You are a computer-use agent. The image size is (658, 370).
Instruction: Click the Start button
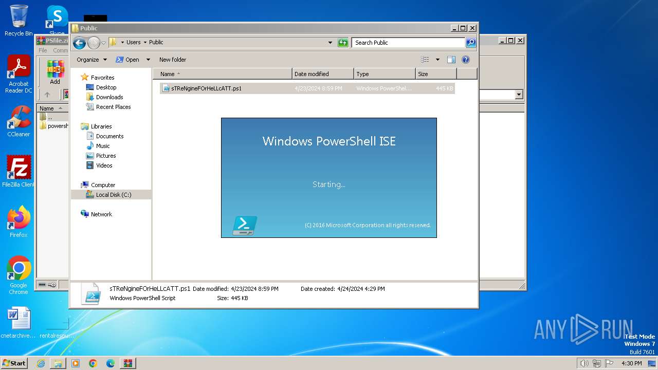click(x=14, y=363)
